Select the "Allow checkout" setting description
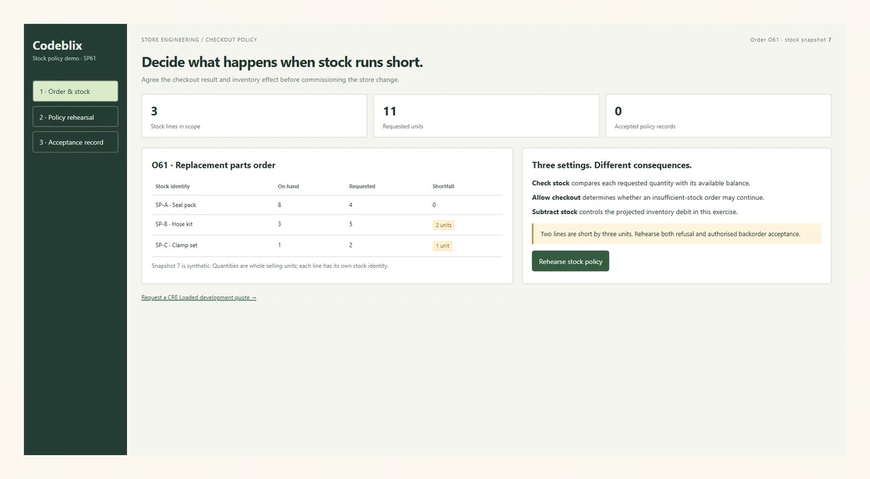 click(648, 198)
